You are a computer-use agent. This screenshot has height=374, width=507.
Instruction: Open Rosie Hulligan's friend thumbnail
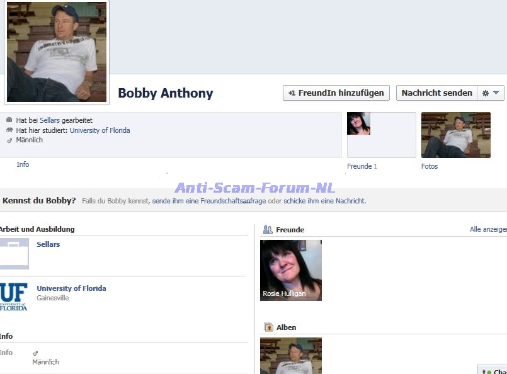(290, 269)
